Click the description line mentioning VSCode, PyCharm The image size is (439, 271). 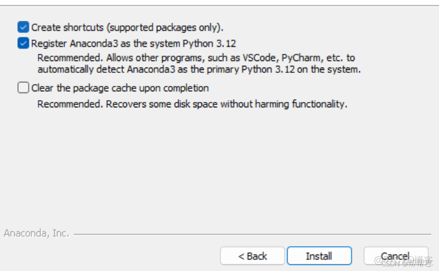196,58
